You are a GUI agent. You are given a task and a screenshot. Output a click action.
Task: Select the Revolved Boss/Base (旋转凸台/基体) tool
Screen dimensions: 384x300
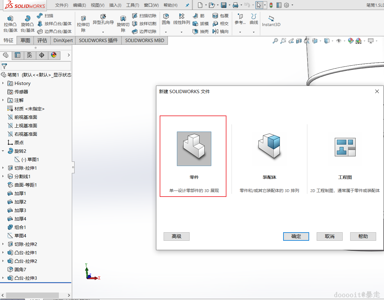pos(27,24)
